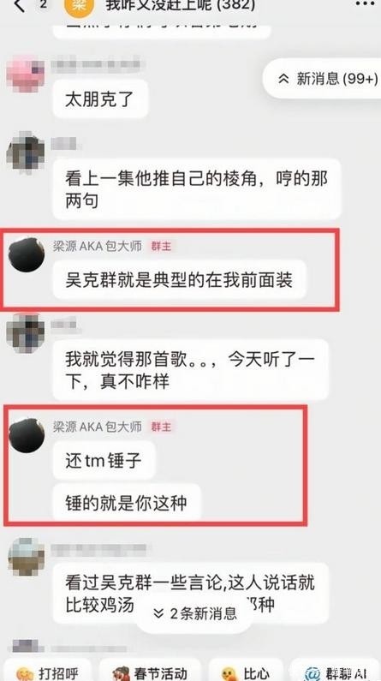381x681 pixels.
Task: Tap the 锤的就是你这种 message bubble
Action: tap(126, 503)
